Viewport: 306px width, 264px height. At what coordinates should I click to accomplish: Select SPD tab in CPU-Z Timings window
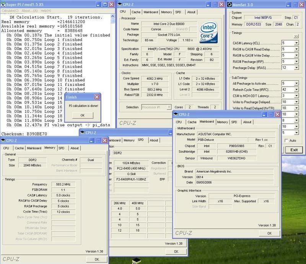click(x=61, y=148)
